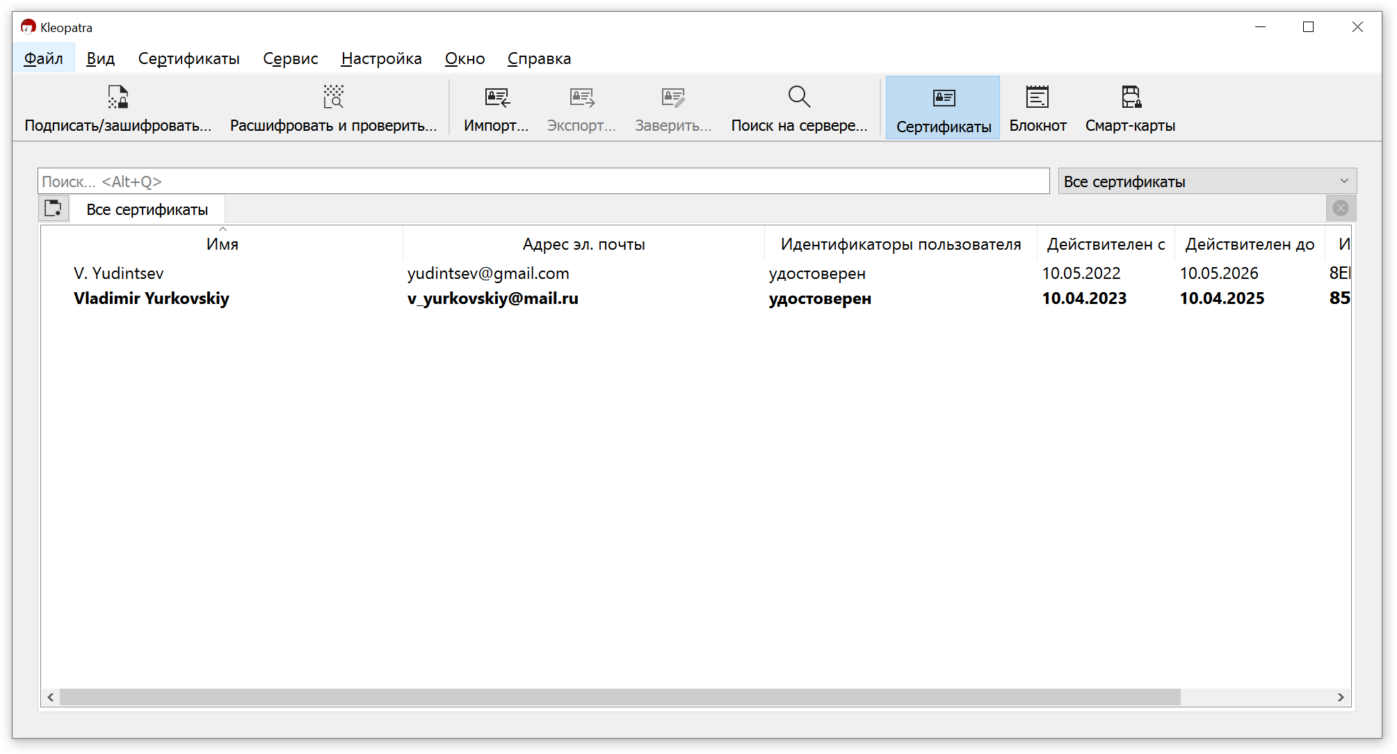Viewport: 1397px width, 754px height.
Task: Maximize the Kleopatra window
Action: pyautogui.click(x=1308, y=27)
